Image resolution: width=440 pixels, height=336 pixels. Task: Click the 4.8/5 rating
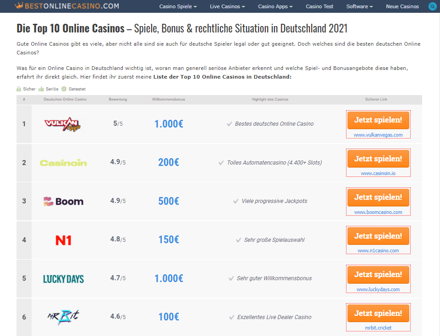[118, 240]
